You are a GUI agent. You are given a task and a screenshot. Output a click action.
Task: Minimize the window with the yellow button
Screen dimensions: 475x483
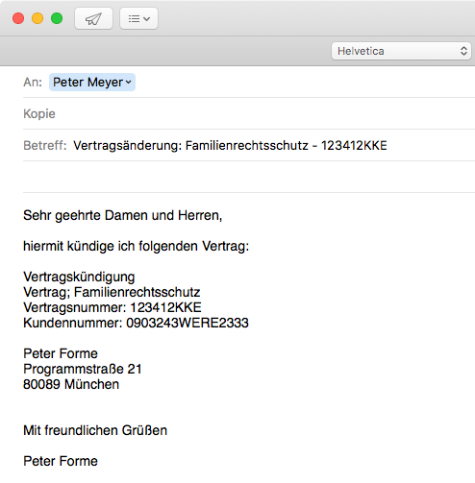point(37,18)
